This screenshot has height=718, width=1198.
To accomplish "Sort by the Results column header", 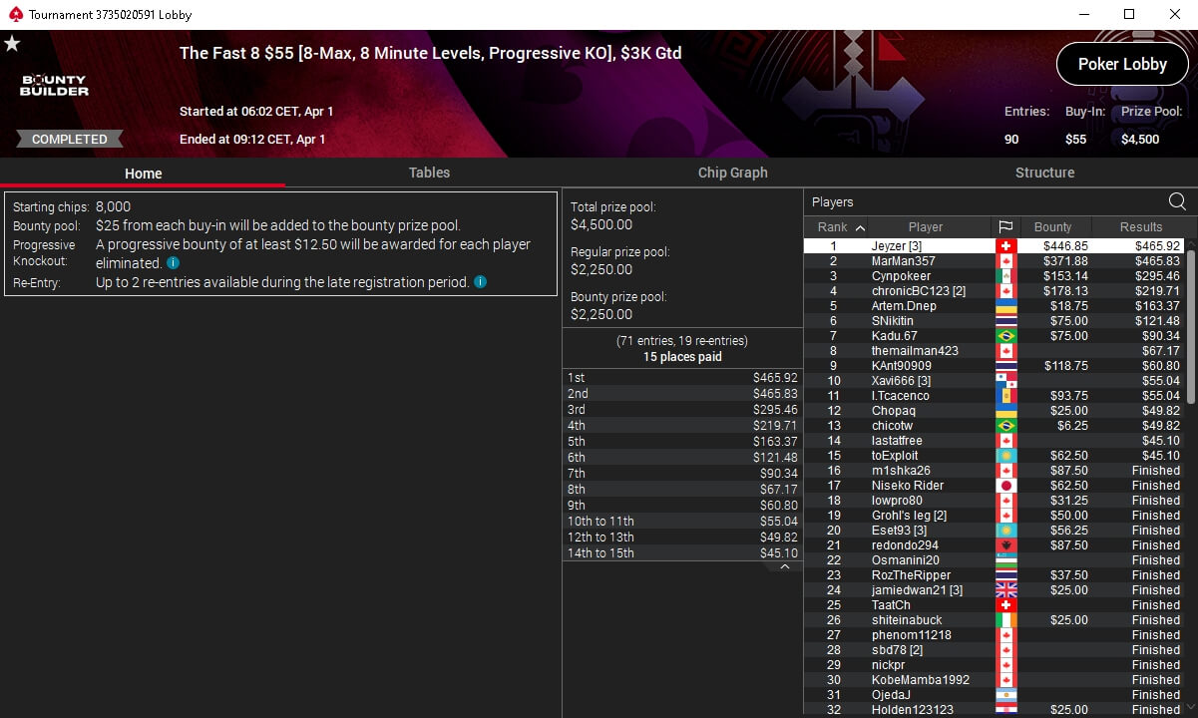I will (1141, 227).
